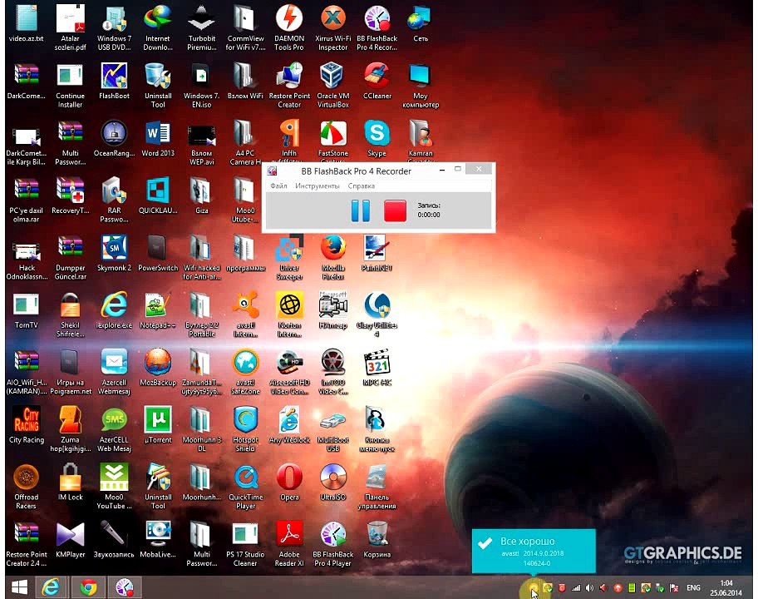Open the Windows Start button
The height and width of the screenshot is (599, 758).
pyautogui.click(x=19, y=587)
